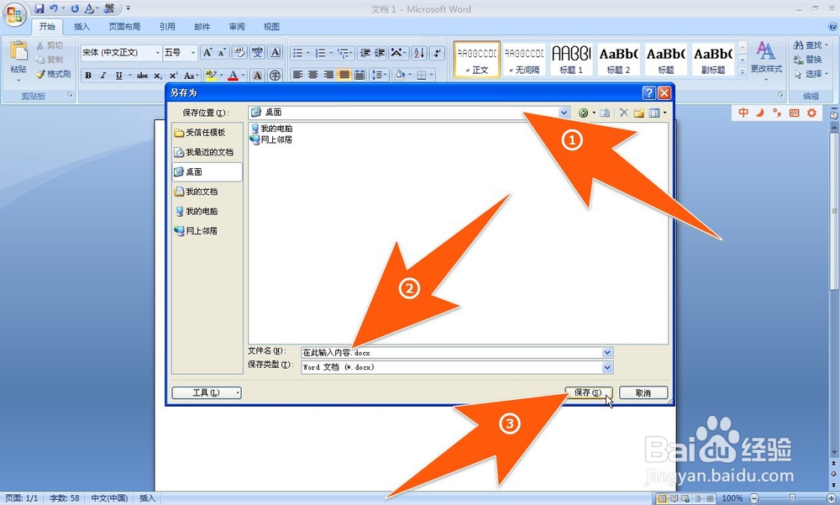840x505 pixels.
Task: Open the 保存位置 location dropdown arrow
Action: [564, 113]
